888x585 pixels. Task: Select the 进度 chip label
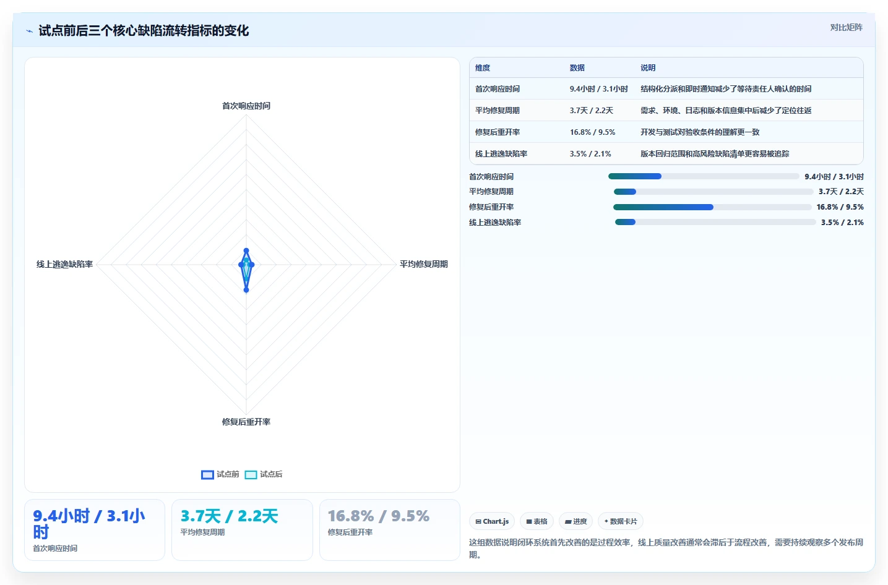(x=580, y=521)
